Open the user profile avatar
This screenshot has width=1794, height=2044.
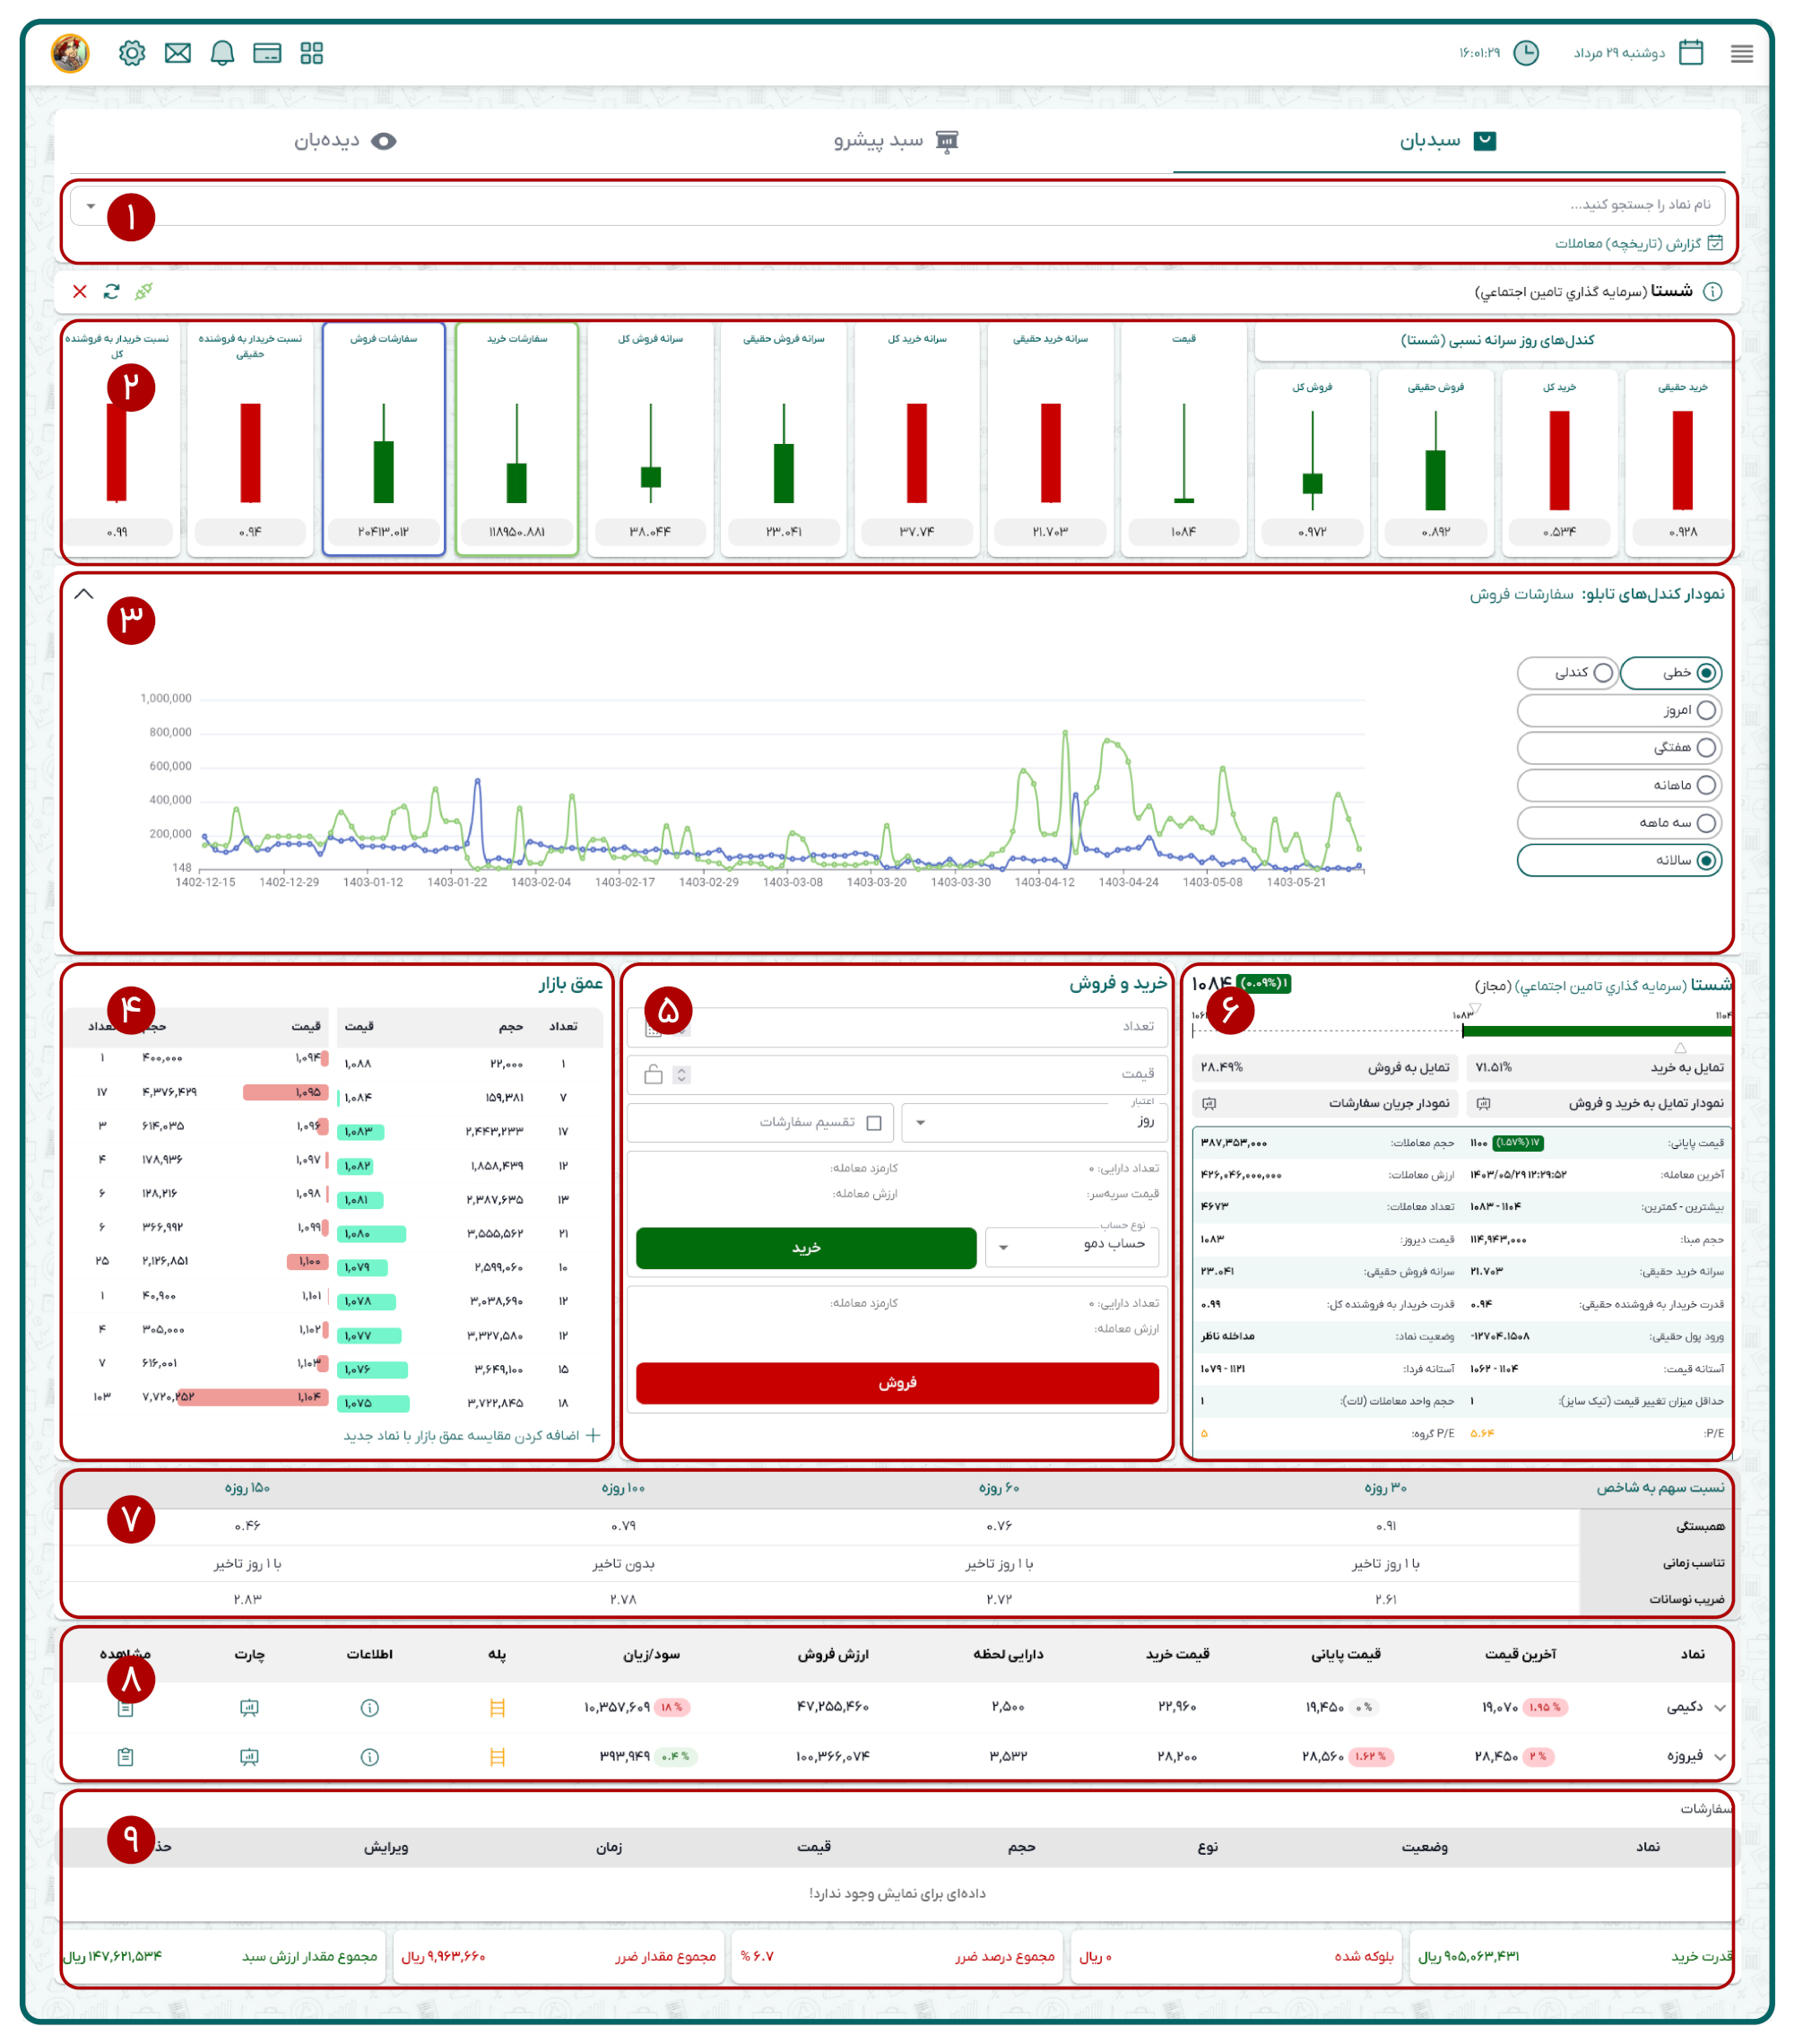click(x=70, y=53)
